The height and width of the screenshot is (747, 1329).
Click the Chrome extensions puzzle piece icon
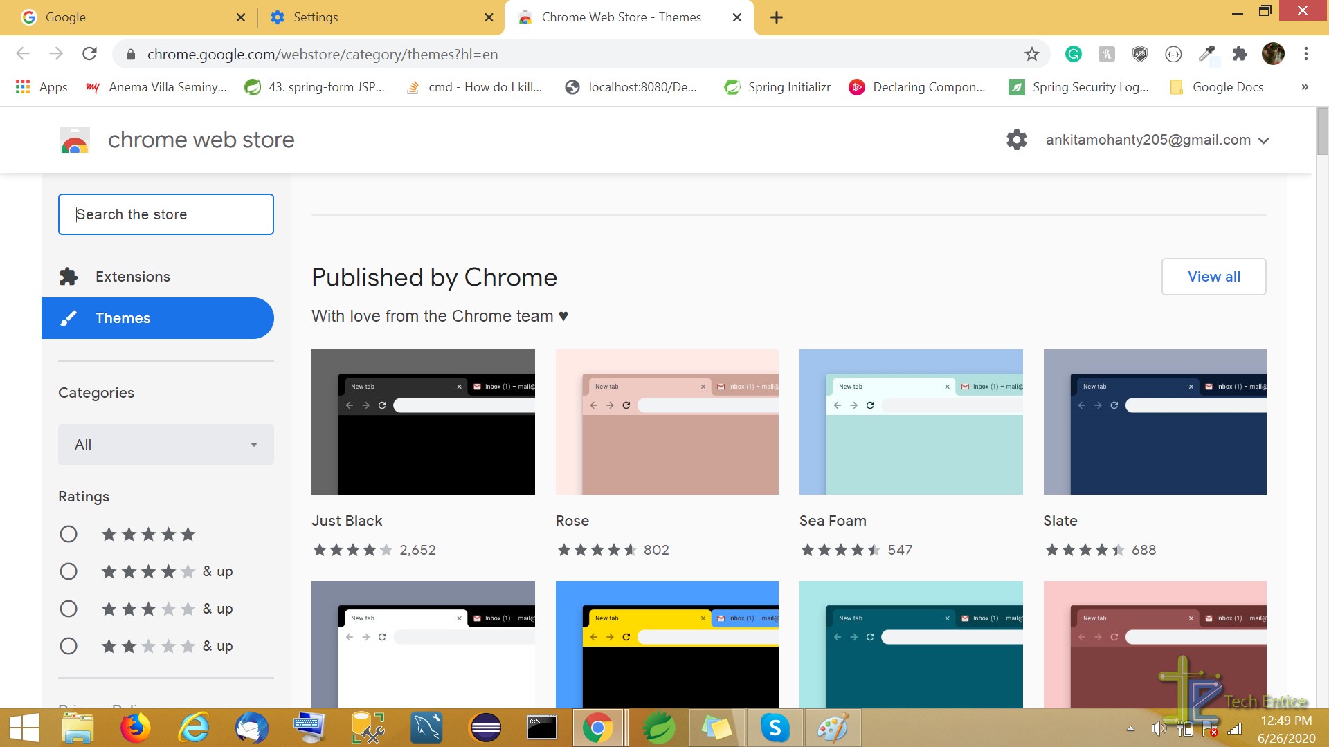[1240, 54]
